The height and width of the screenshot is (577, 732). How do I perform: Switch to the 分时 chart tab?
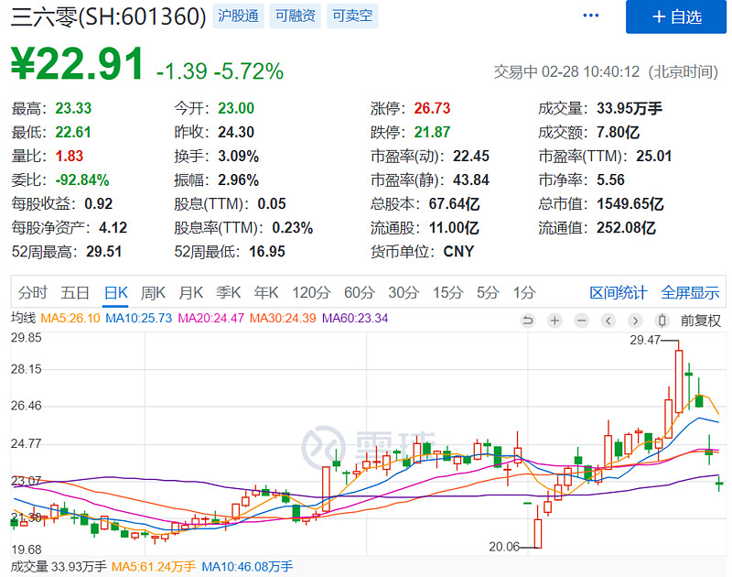[33, 292]
